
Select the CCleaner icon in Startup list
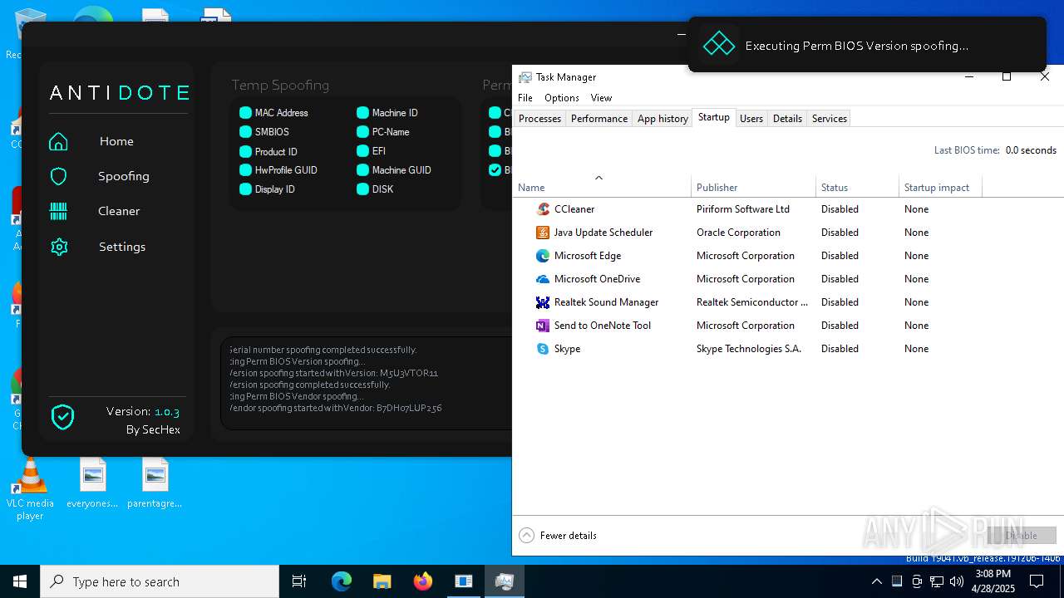543,209
